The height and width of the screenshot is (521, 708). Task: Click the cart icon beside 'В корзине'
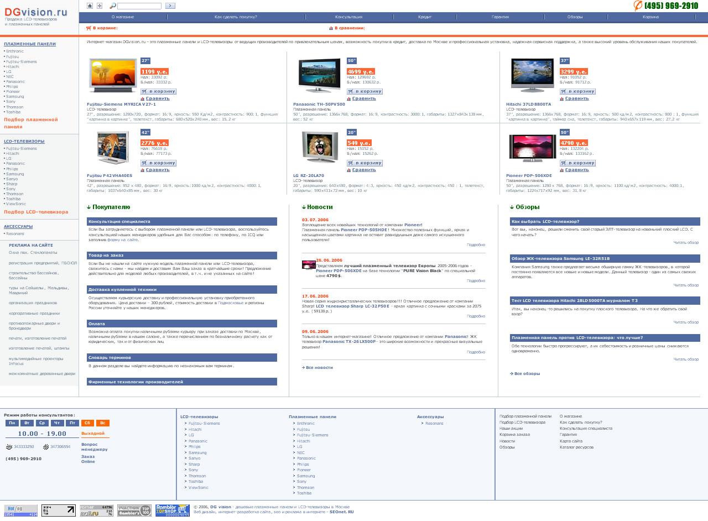point(88,28)
